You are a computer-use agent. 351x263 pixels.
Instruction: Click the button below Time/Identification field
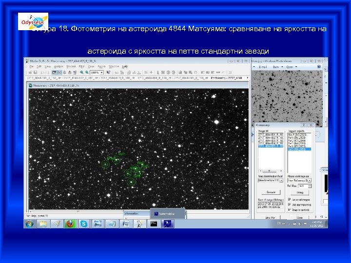click(271, 192)
